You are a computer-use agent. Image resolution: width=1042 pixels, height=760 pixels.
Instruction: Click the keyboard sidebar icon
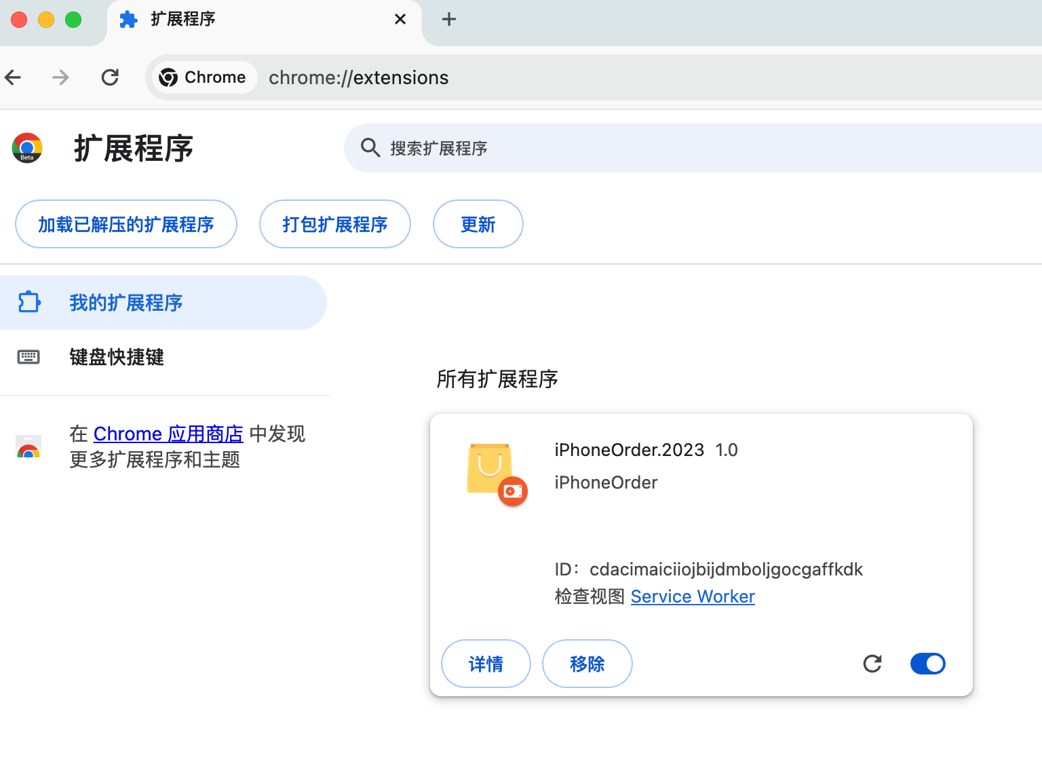(28, 357)
